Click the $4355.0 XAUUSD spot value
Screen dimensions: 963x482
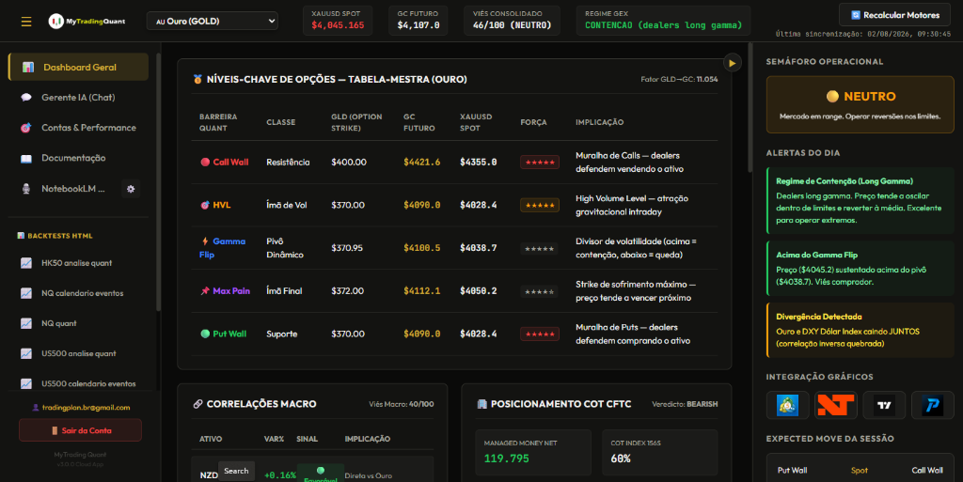click(x=479, y=162)
